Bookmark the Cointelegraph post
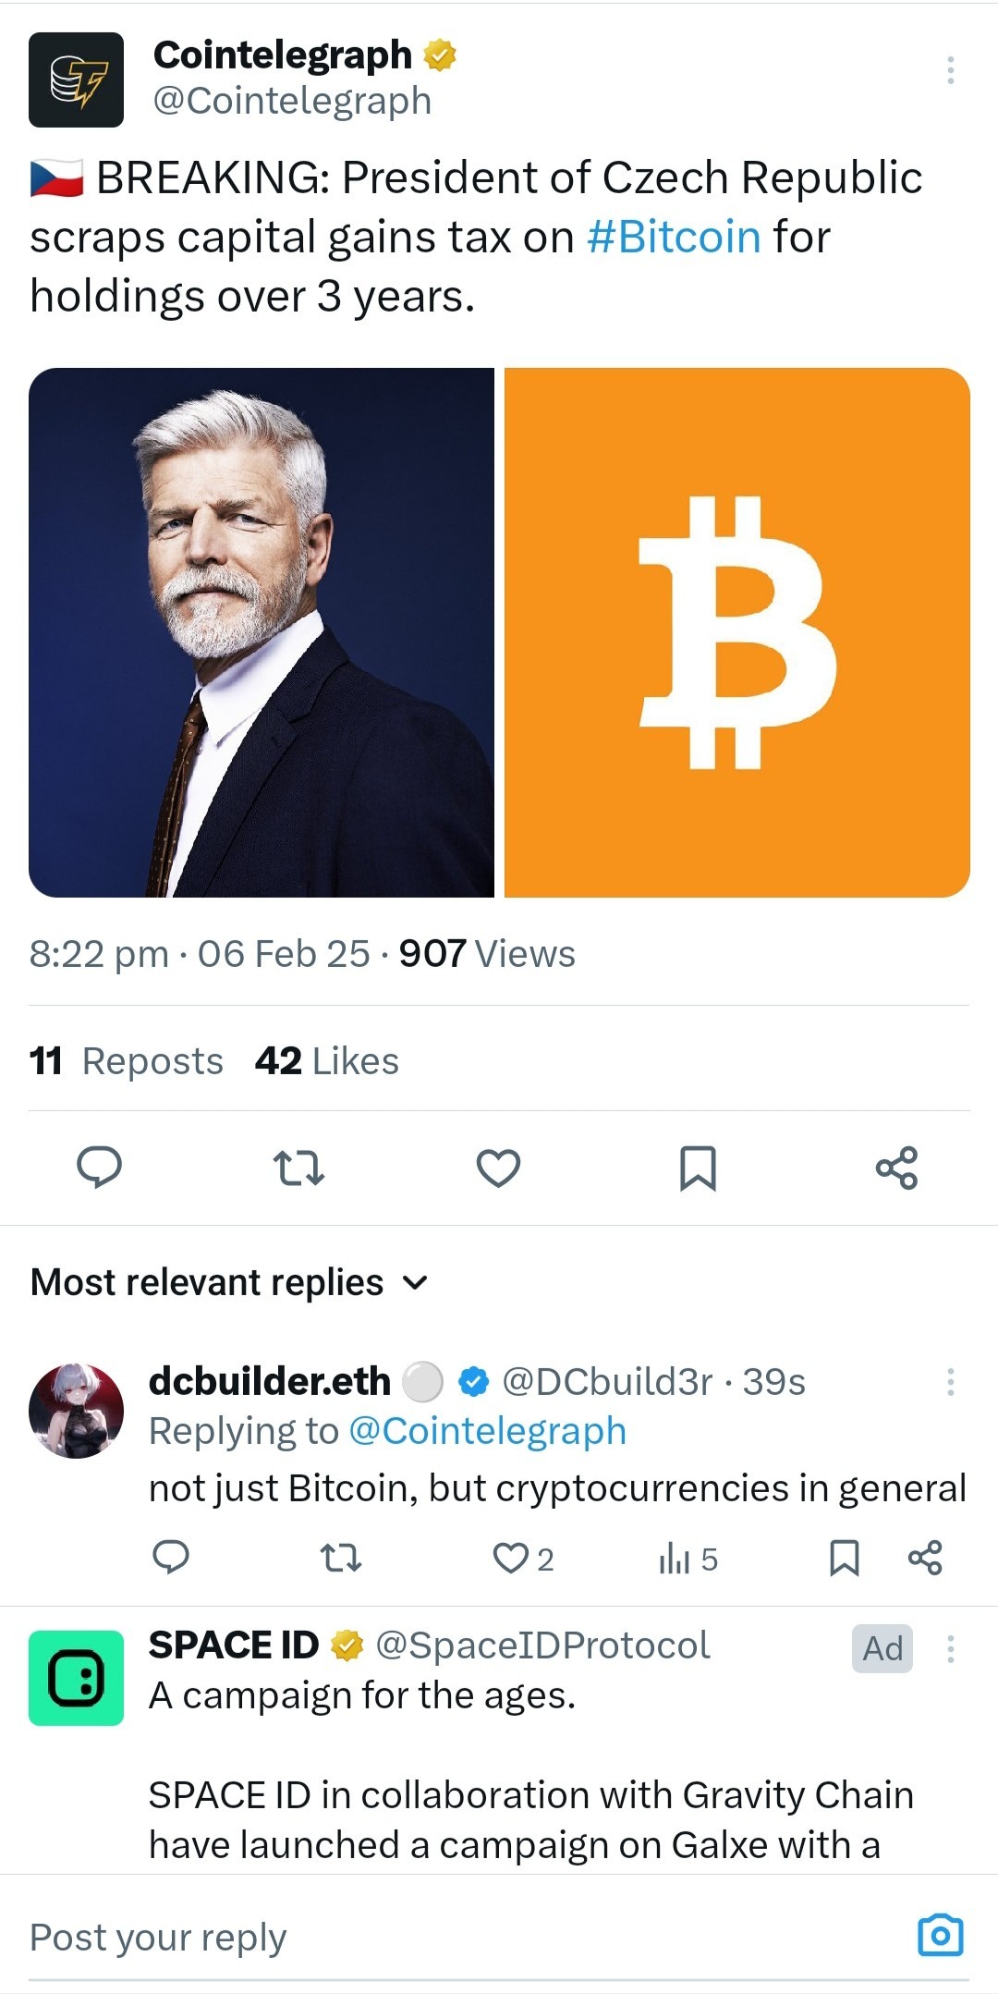This screenshot has height=1994, width=998. [x=698, y=1168]
